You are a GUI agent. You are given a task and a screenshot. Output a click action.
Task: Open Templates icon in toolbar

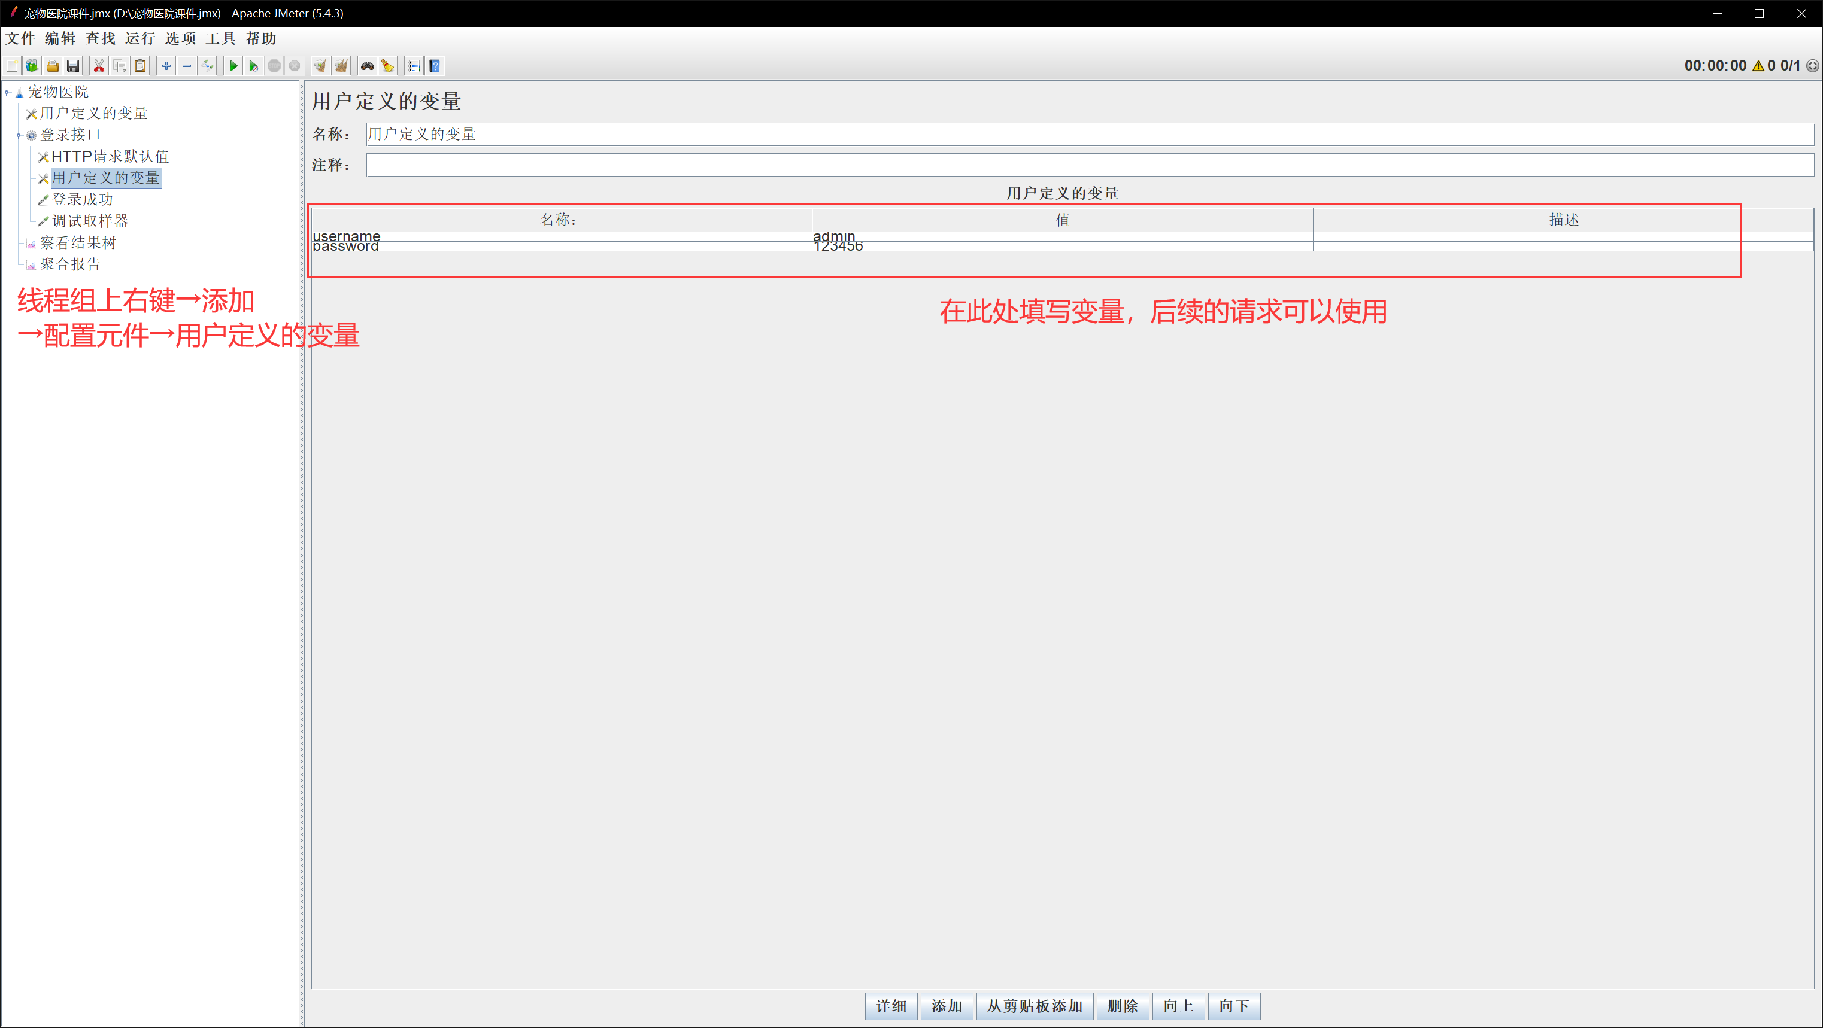tap(32, 66)
